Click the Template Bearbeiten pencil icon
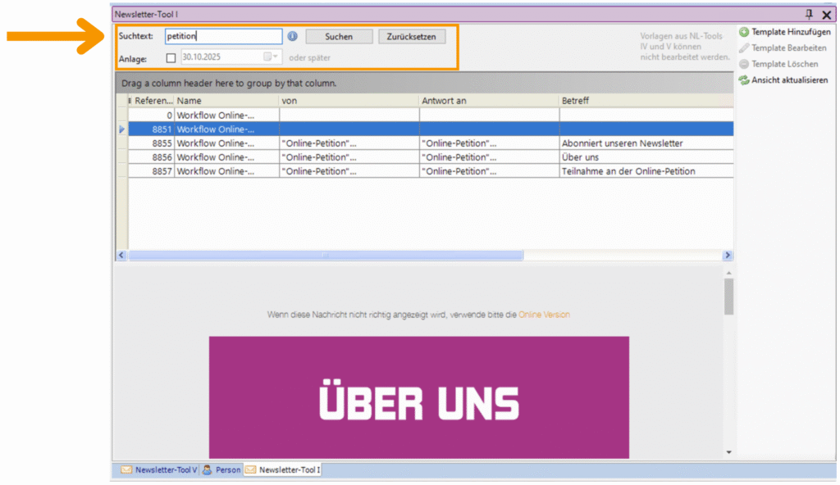The image size is (840, 485). click(x=744, y=48)
